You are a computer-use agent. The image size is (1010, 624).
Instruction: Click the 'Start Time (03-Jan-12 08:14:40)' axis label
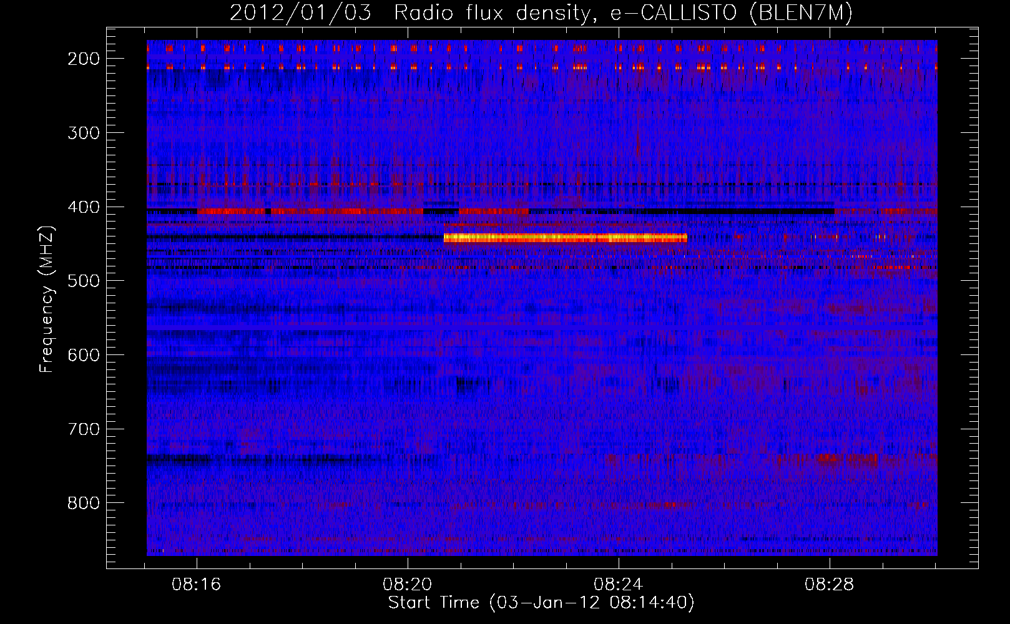541,603
